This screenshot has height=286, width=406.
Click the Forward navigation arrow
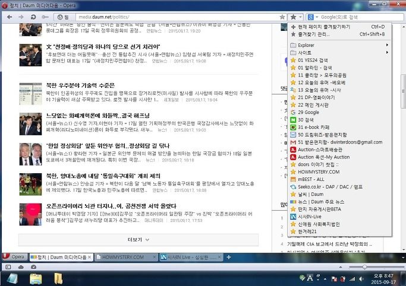21,17
